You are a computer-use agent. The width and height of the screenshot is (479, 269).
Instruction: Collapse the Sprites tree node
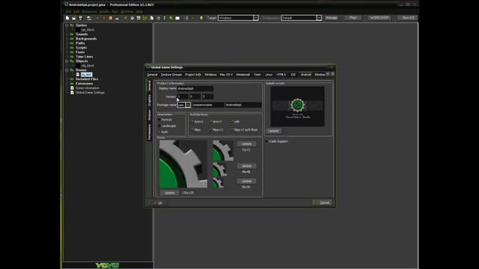click(67, 25)
